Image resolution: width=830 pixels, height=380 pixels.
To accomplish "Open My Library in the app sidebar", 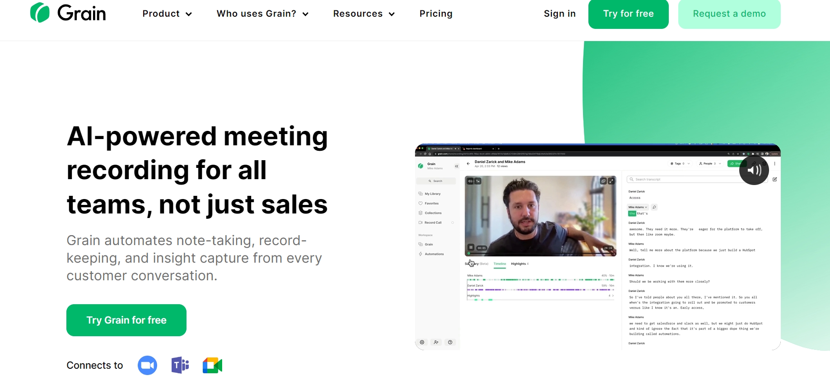I will (429, 194).
